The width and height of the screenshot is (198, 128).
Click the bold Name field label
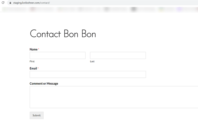(x=33, y=49)
